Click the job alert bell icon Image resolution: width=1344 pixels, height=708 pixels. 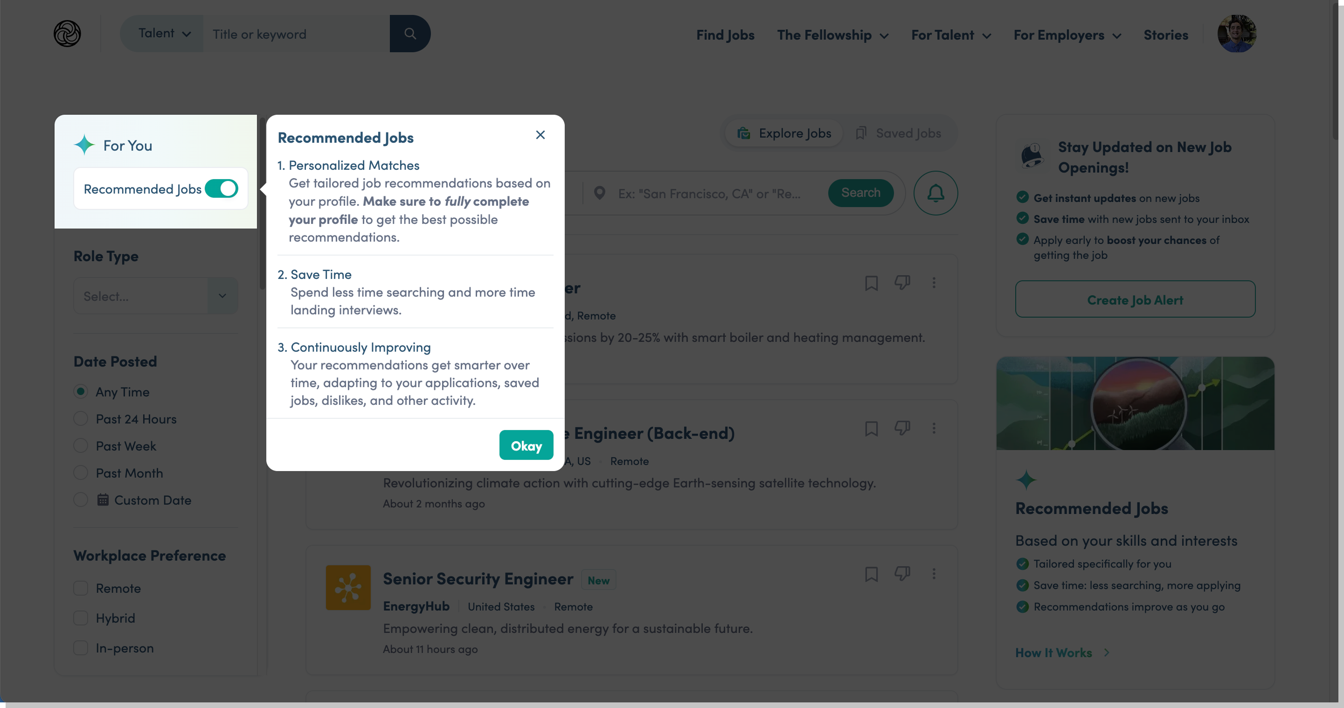[935, 194]
